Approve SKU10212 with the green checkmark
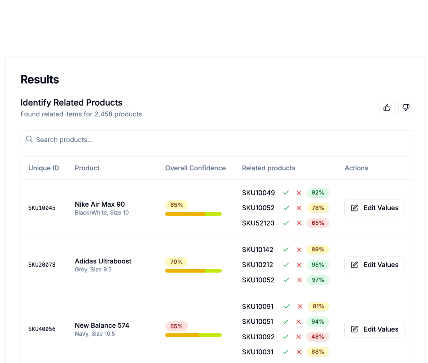428x363 pixels. coord(286,265)
